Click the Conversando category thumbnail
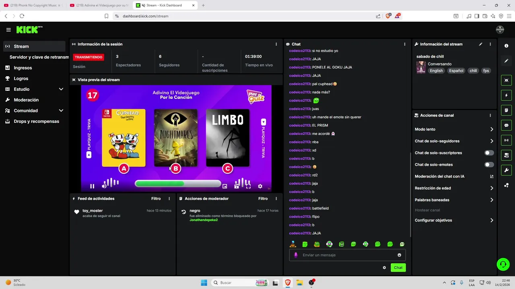The width and height of the screenshot is (515, 289). pos(421,67)
